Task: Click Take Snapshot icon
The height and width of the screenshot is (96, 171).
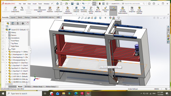Action: point(132,9)
